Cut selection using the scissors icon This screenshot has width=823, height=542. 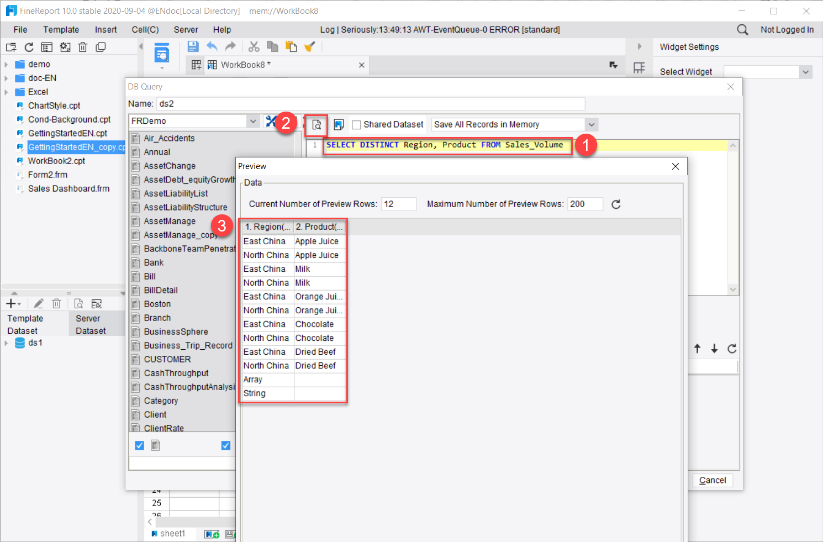[x=254, y=46]
